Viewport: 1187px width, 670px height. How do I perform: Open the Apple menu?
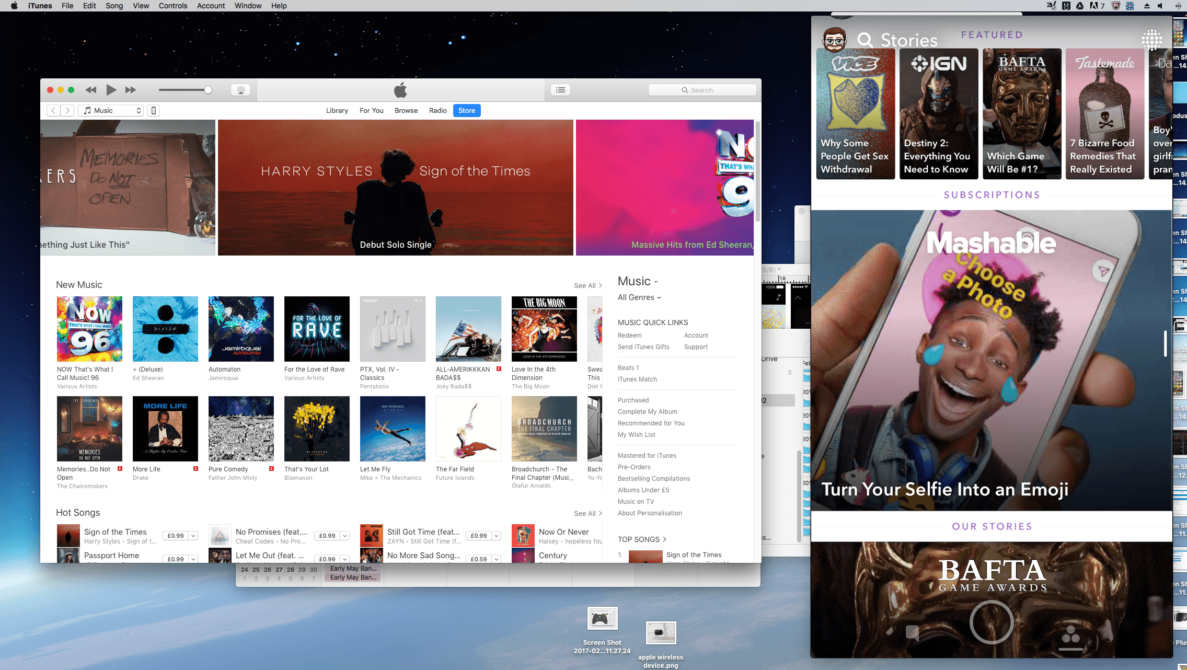14,6
